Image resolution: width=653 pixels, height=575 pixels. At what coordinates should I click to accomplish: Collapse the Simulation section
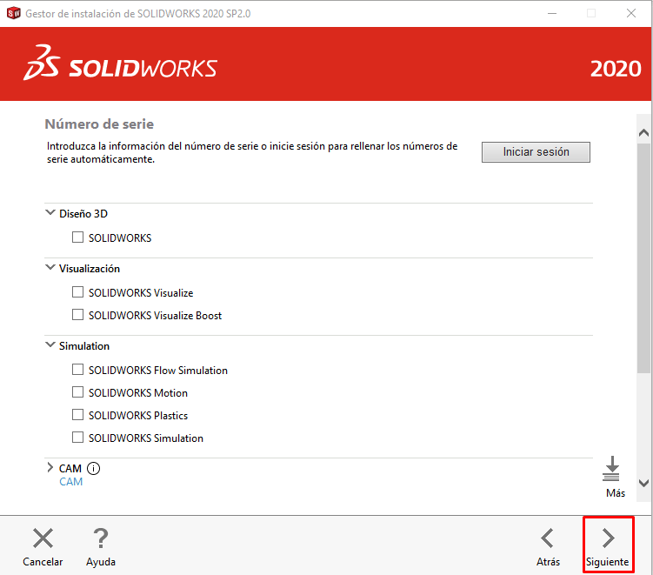50,345
